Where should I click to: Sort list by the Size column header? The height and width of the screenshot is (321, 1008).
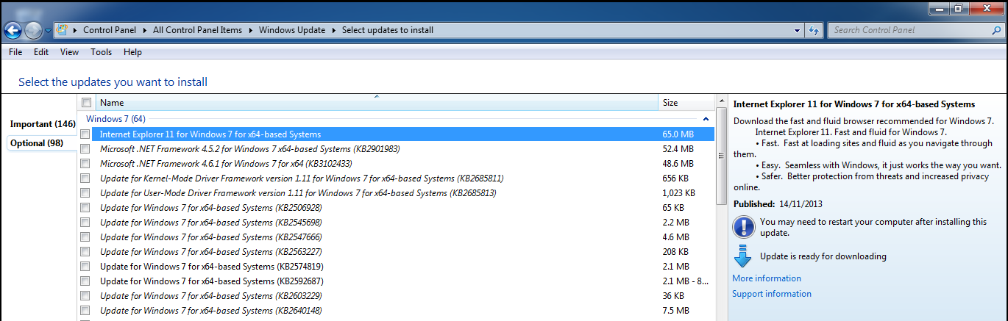click(686, 103)
